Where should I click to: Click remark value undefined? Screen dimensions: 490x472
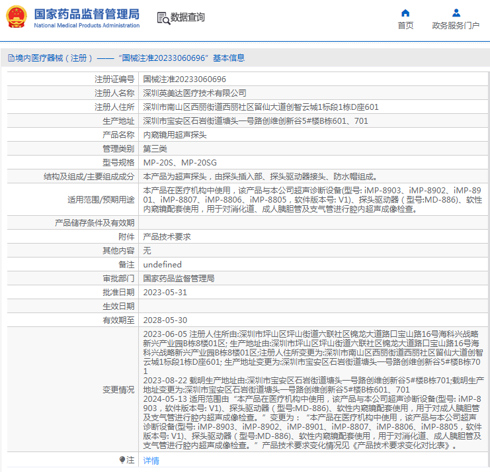click(x=162, y=265)
